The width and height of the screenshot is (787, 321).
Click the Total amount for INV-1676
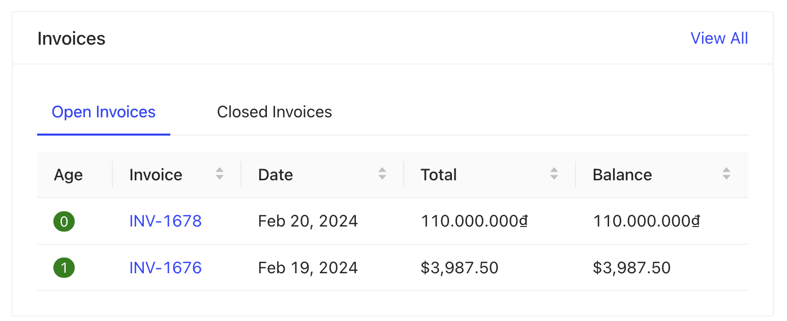coord(459,268)
